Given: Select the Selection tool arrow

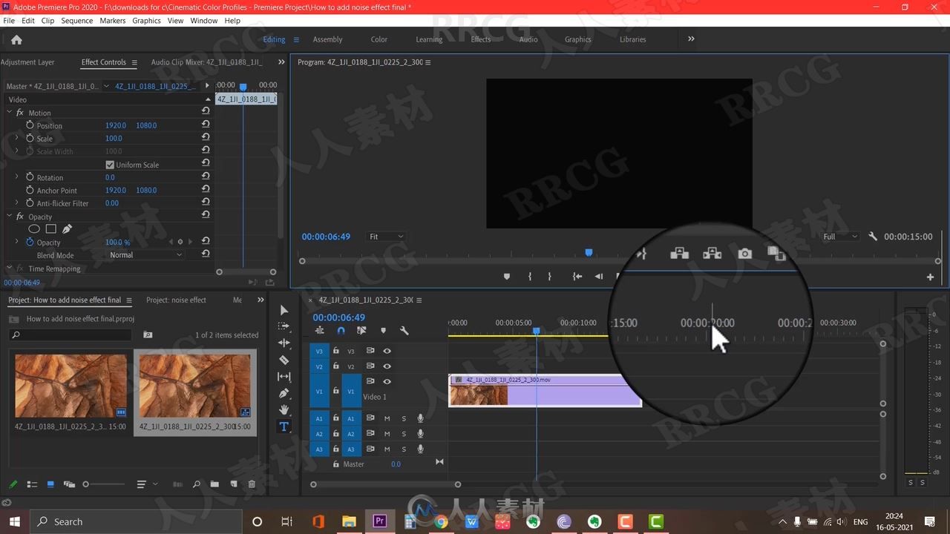Looking at the screenshot, I should point(284,310).
